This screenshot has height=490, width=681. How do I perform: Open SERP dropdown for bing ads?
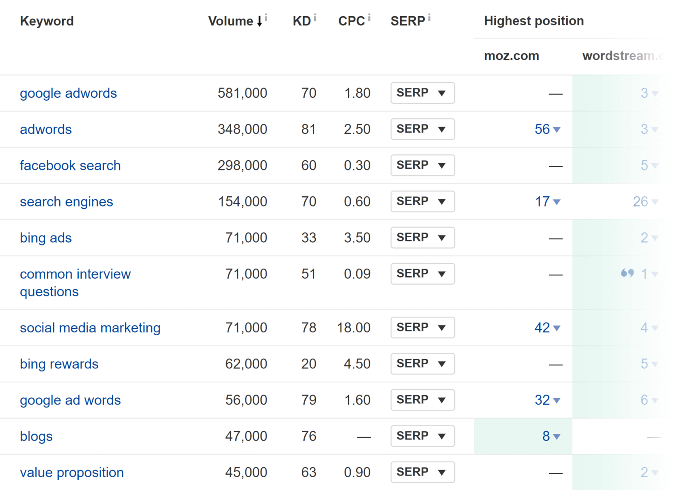pos(423,238)
